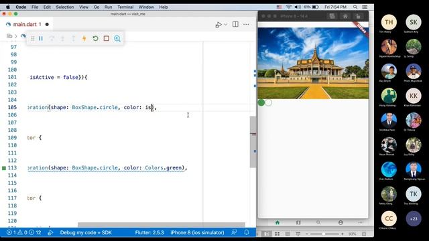This screenshot has width=429, height=241.
Task: Click Step Over in debug toolbar
Action: [52, 39]
